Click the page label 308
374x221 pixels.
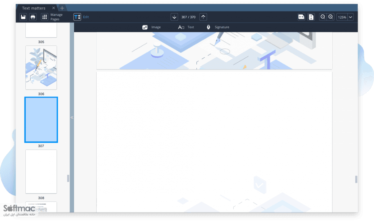pyautogui.click(x=41, y=198)
